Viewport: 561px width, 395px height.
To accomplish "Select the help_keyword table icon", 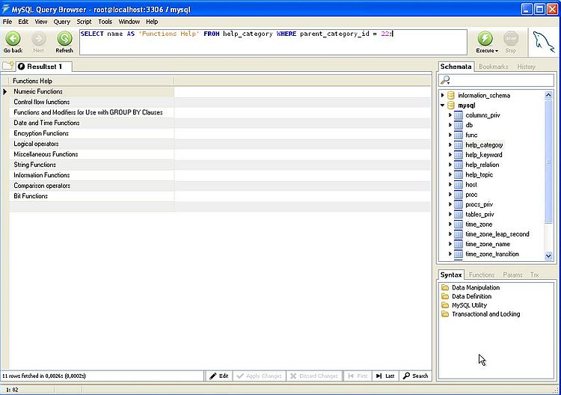I will 459,155.
